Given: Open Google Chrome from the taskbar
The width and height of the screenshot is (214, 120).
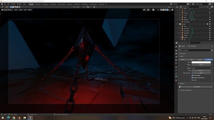Looking at the screenshot, I should tap(14, 118).
